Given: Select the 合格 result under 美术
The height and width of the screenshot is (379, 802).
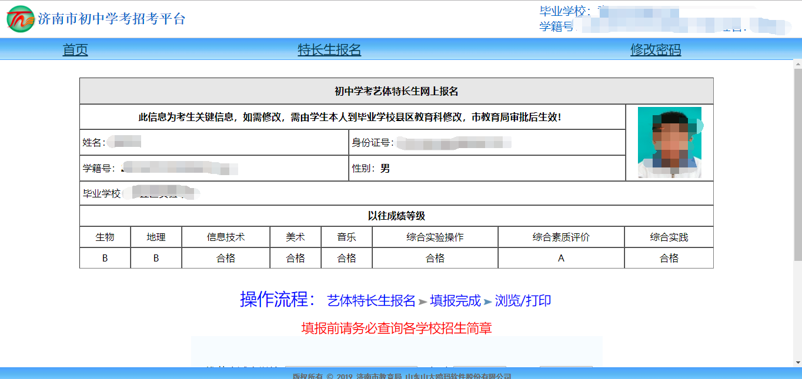Looking at the screenshot, I should [x=295, y=257].
